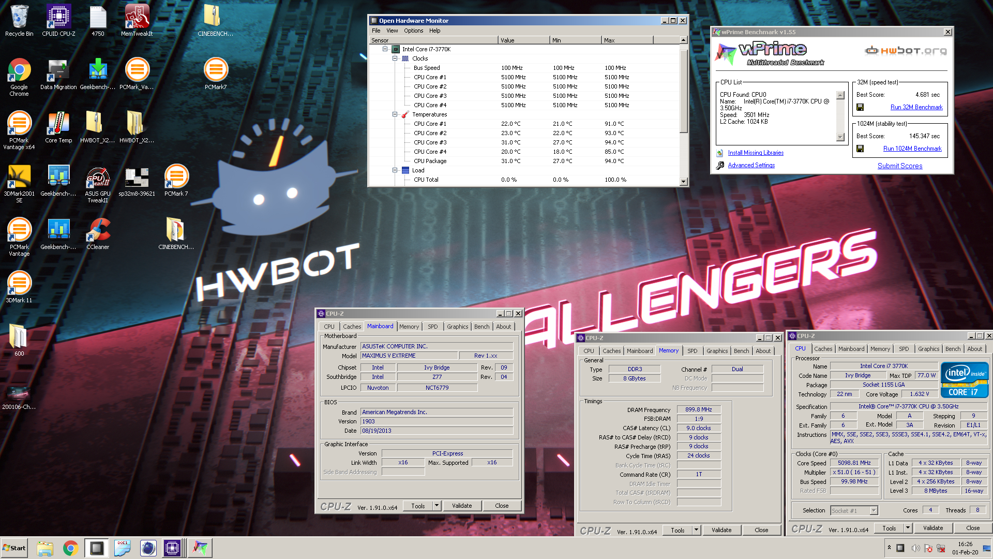993x559 pixels.
Task: Open Help menu in Open Hardware Monitor
Action: (434, 31)
